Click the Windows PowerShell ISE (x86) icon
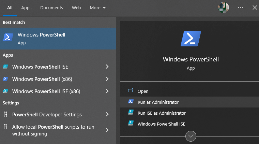The width and height of the screenshot is (259, 144). [5, 91]
